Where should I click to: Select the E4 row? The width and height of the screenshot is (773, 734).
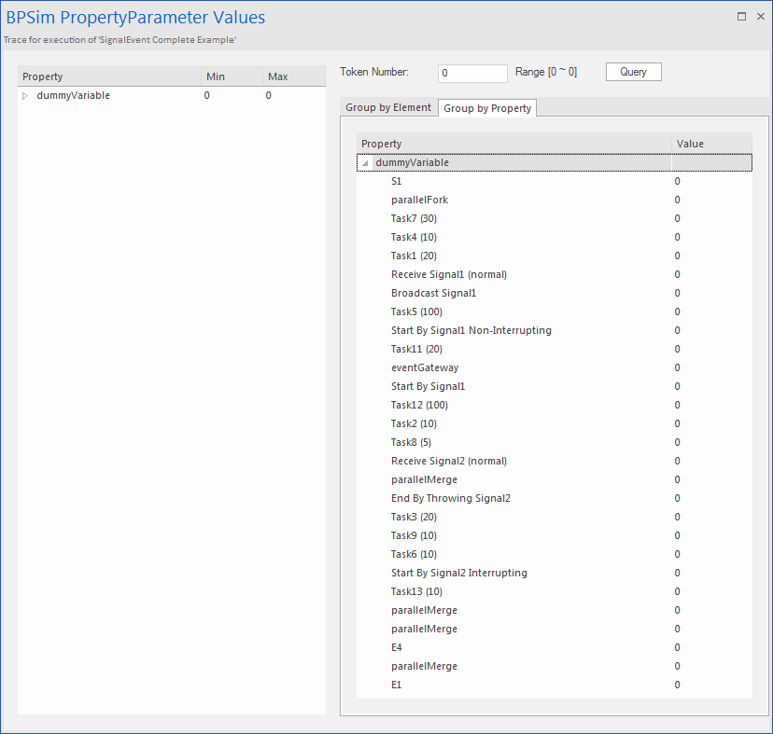pos(397,647)
